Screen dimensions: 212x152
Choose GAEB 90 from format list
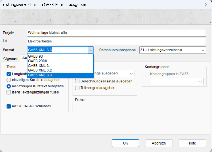35,57
